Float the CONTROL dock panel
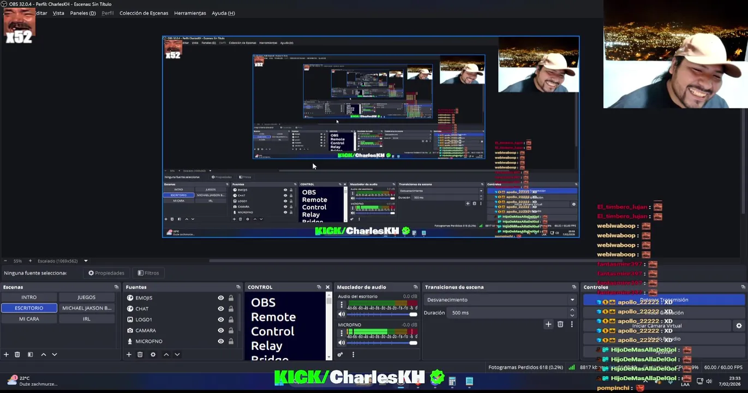Viewport: 748px width, 393px height. tap(319, 287)
